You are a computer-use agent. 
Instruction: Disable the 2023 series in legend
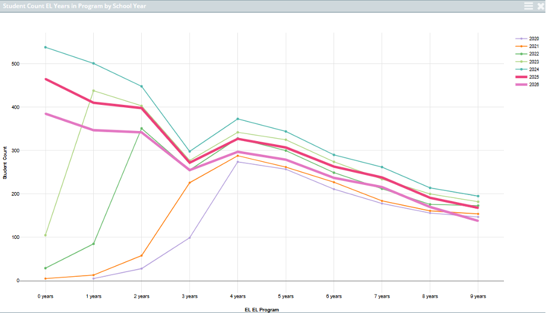(534, 62)
